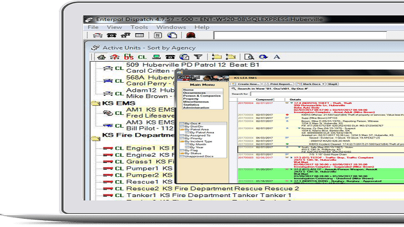Click the Print Report button

[x=279, y=84]
